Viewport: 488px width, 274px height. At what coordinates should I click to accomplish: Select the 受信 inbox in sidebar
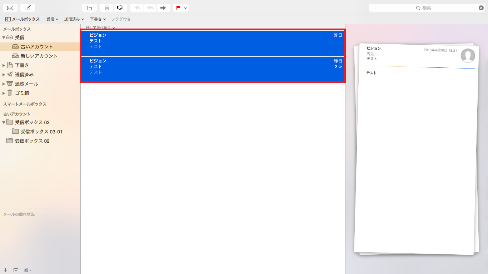coord(20,37)
